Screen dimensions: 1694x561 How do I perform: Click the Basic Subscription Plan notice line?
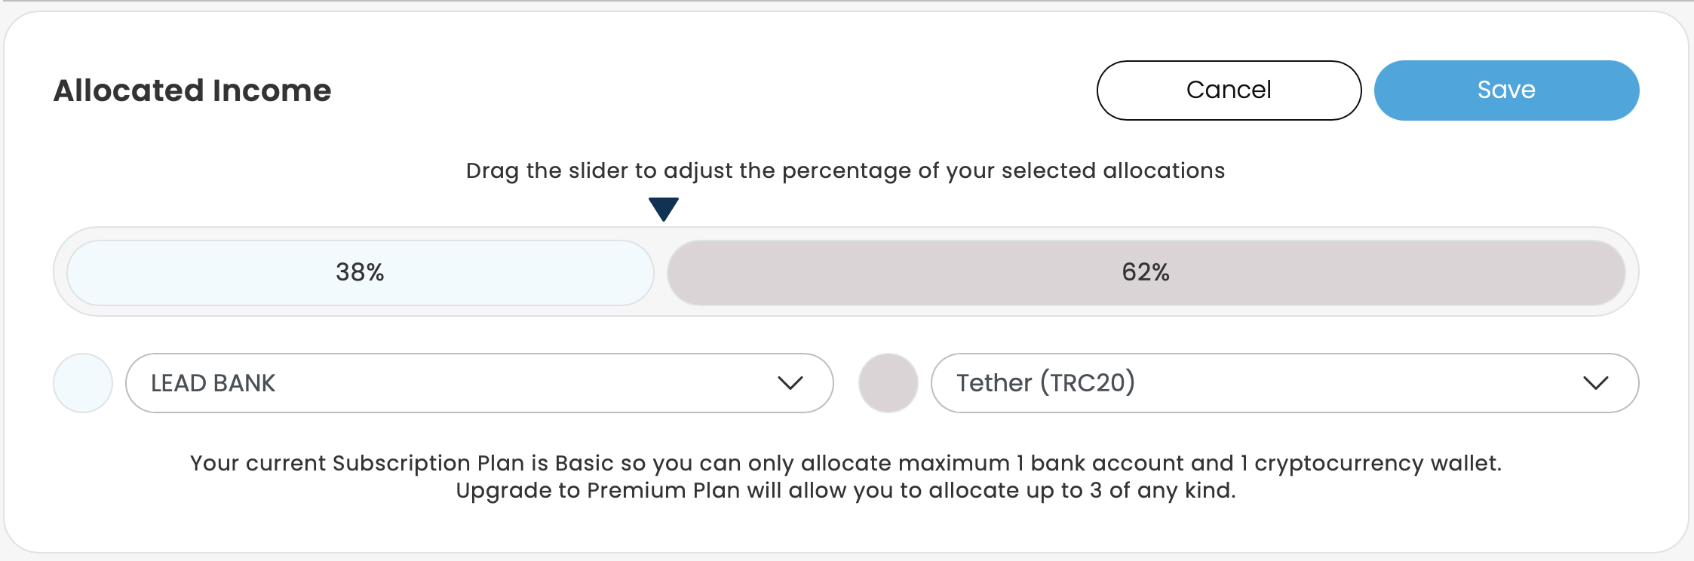pyautogui.click(x=845, y=463)
